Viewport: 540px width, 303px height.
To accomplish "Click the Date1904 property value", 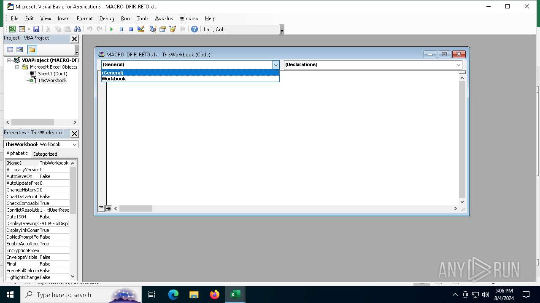I will point(54,217).
